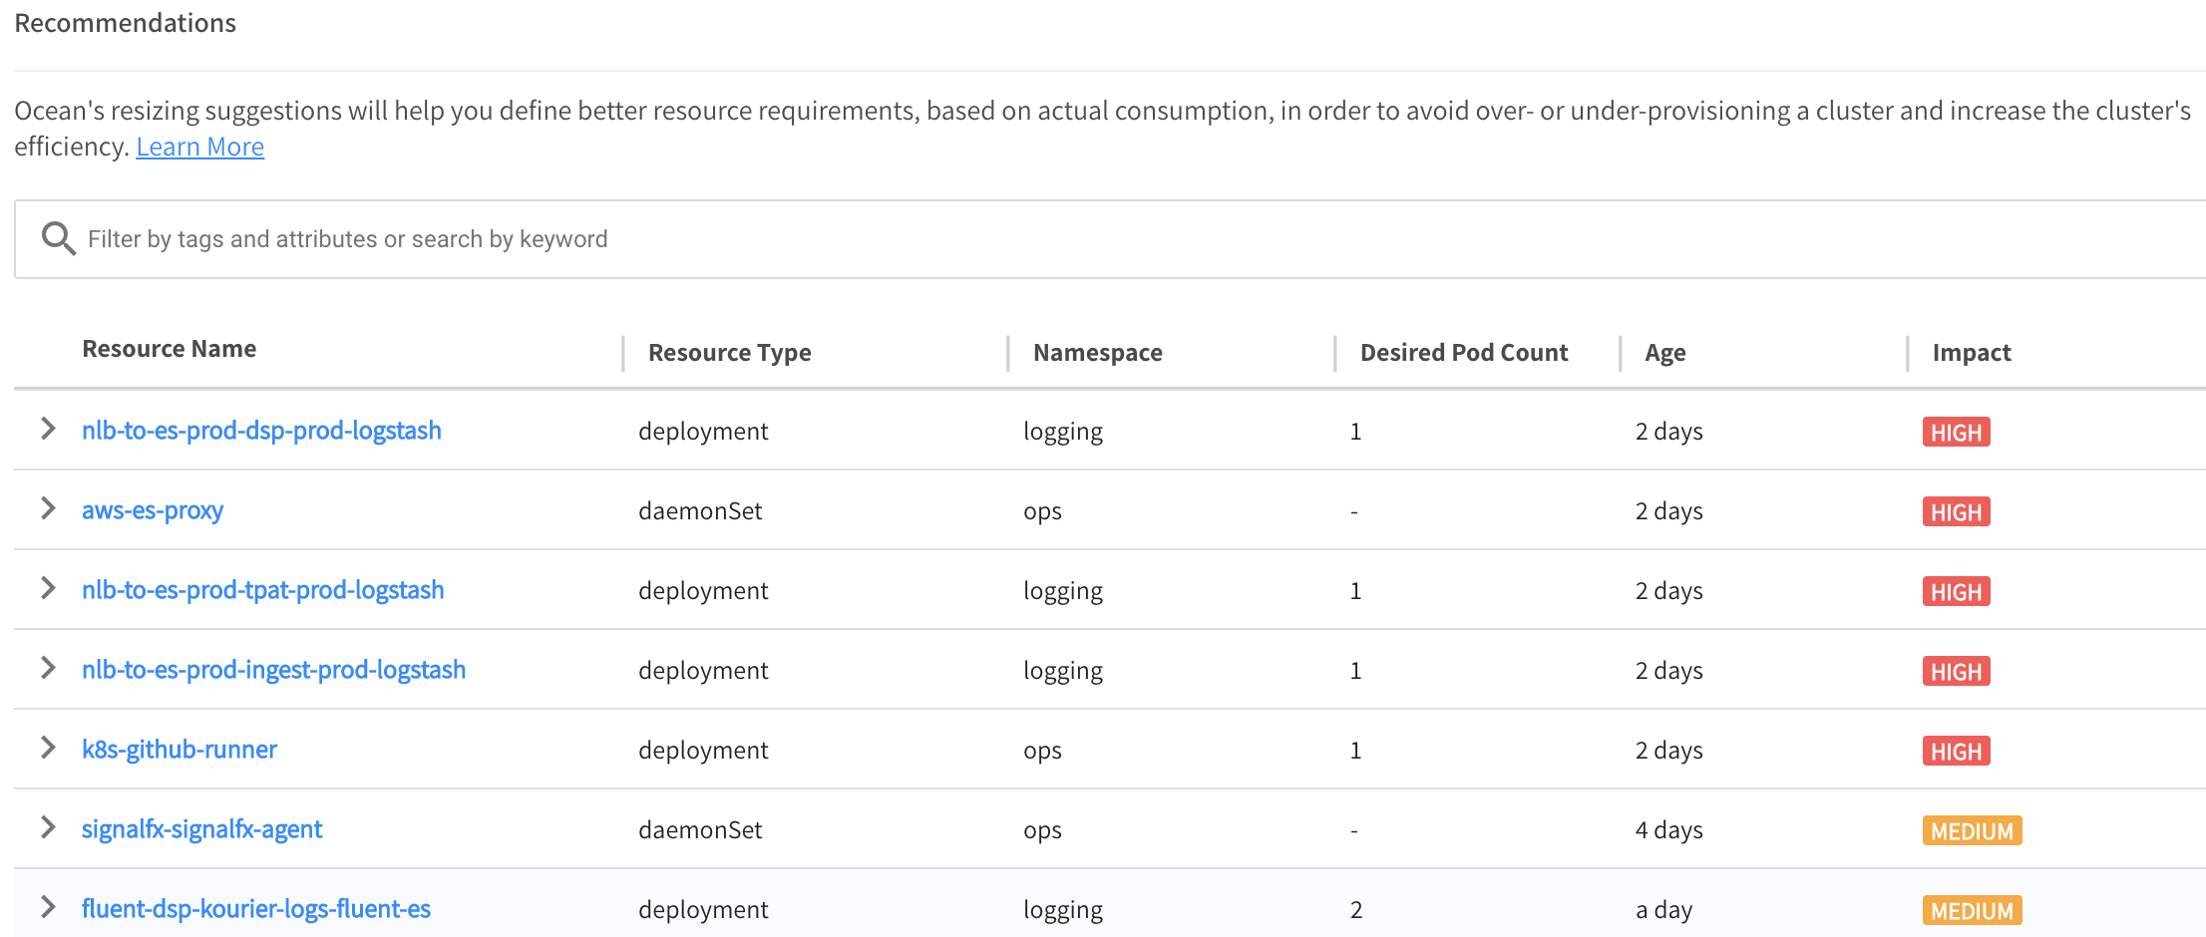Sort by the Desired Pod Count header

click(1463, 353)
